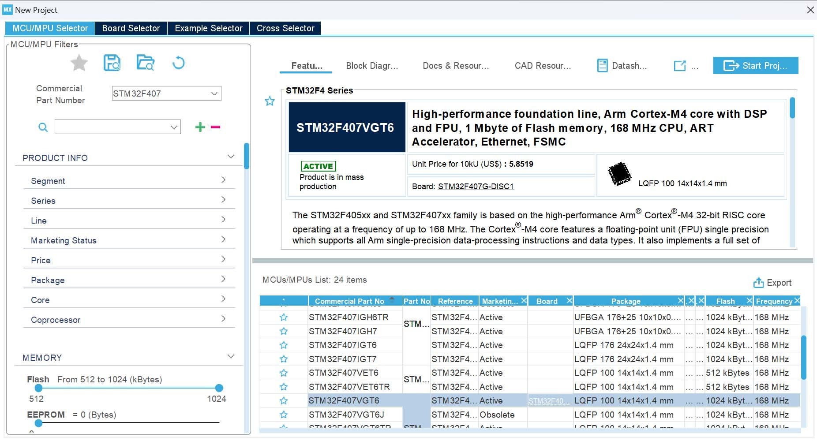
Task: Collapse the MEMORY section
Action: (231, 357)
